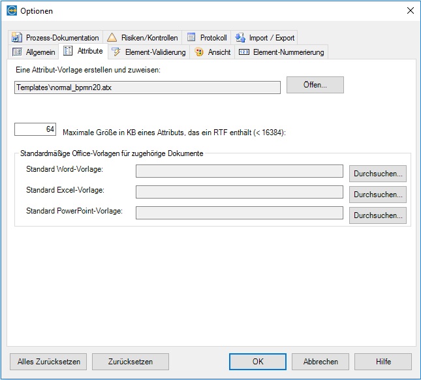Image resolution: width=421 pixels, height=380 pixels.
Task: Click the 'Standard Excel-Vorlage:' label
Action: (x=65, y=190)
